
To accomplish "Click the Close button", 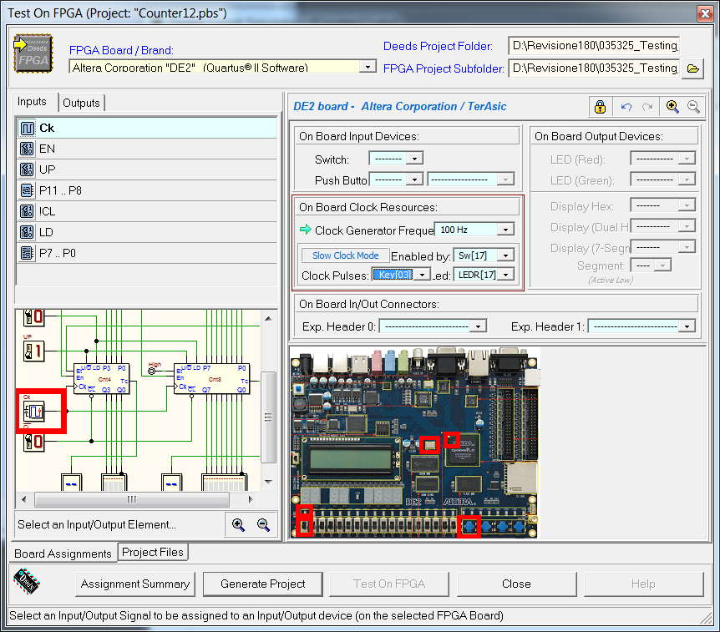I will click(516, 584).
